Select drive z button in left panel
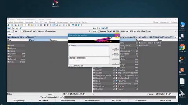188x105 pixels. coord(17,28)
